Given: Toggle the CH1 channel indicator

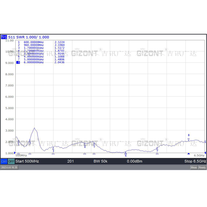Looking at the screenshot, I should click(4, 161).
